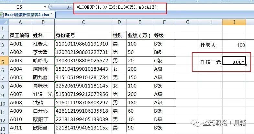The image size is (254, 134).
Task: Select name cell 阴九幽
Action: point(43,77)
